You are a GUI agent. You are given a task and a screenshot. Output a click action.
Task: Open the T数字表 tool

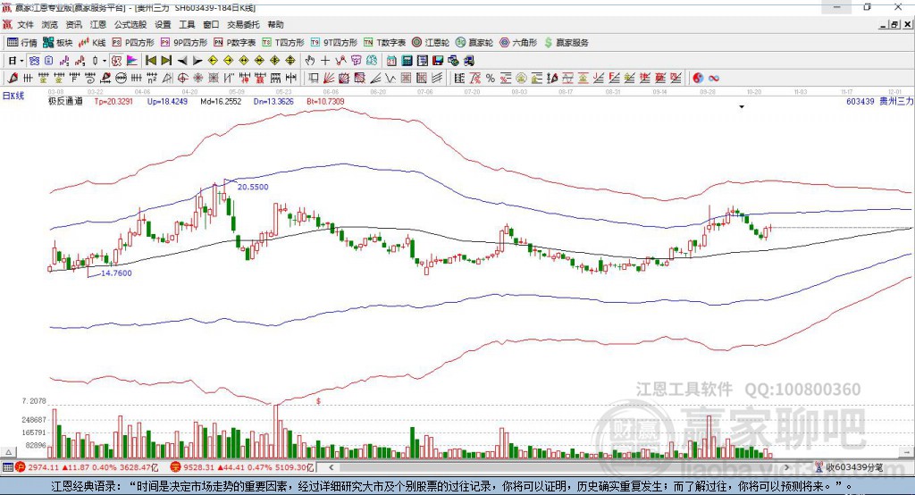click(384, 43)
